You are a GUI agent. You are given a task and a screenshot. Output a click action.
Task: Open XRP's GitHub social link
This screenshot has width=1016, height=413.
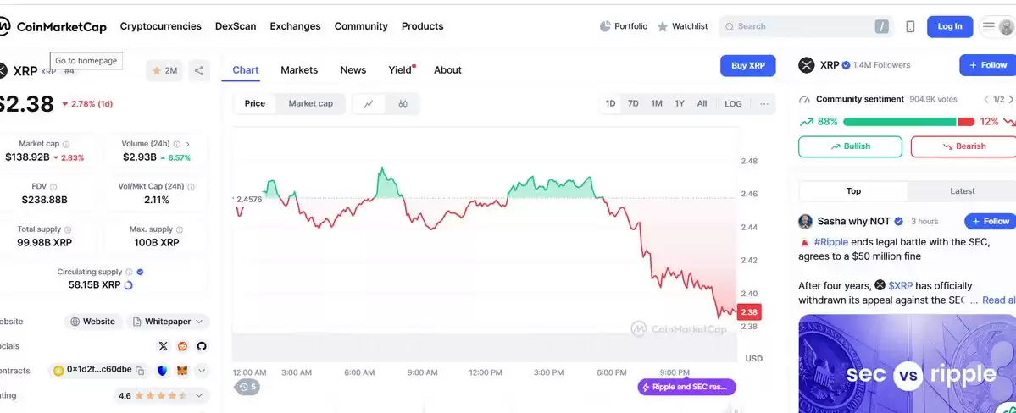(202, 346)
